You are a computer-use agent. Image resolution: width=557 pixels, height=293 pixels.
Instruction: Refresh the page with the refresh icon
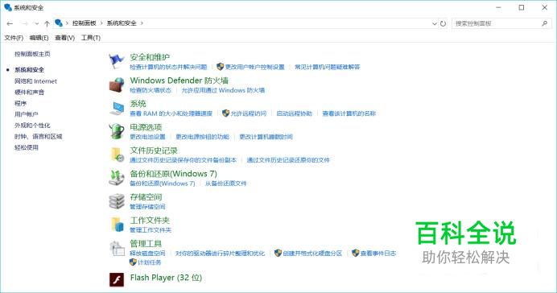click(x=443, y=23)
